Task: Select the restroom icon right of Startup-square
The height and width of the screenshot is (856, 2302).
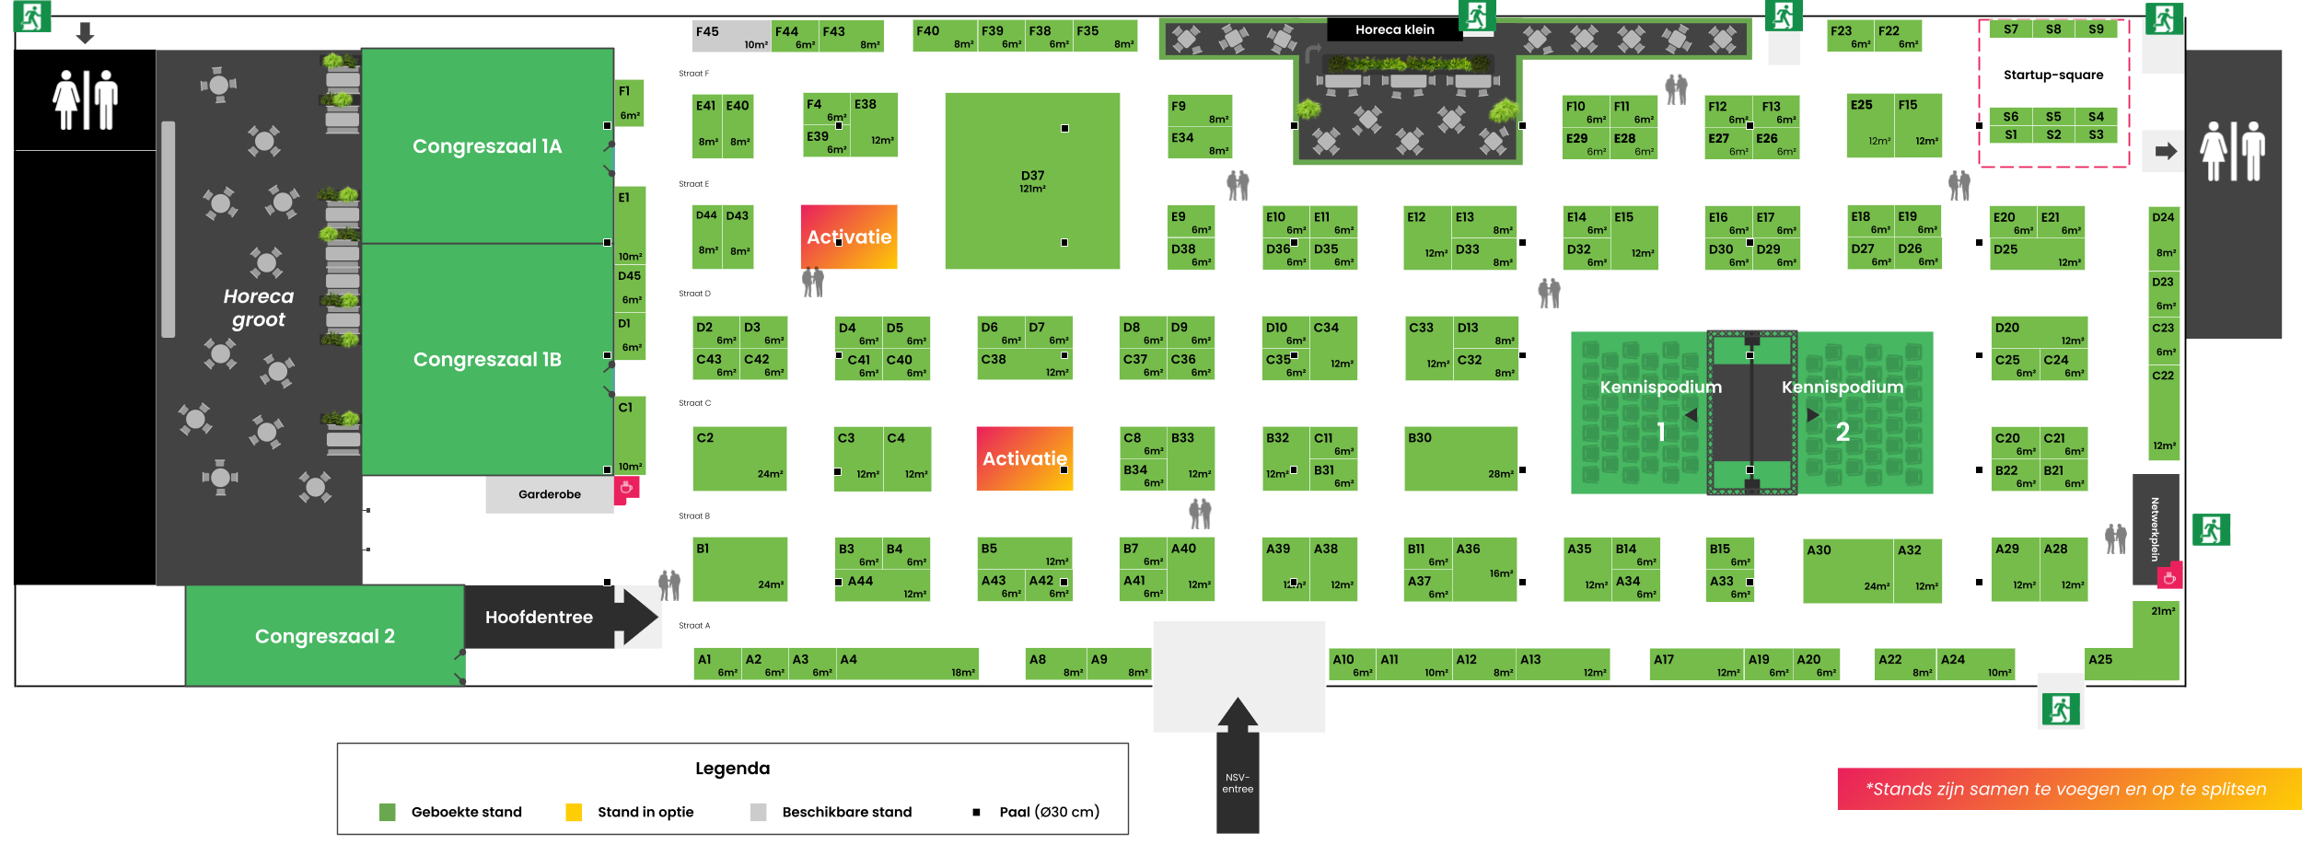Action: 2233,150
